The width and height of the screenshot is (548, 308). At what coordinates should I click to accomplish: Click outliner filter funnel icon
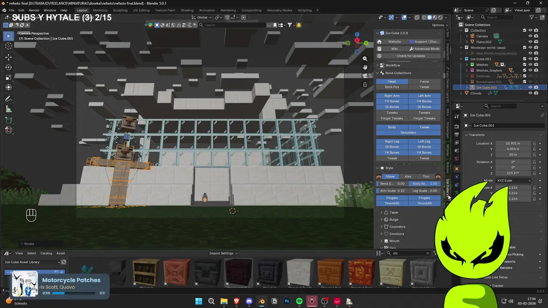(532, 18)
